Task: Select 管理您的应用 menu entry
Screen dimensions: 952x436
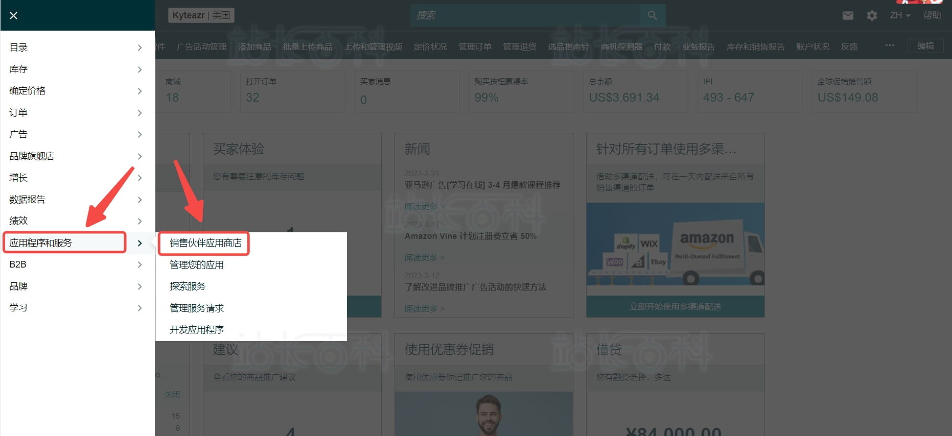Action: [197, 265]
